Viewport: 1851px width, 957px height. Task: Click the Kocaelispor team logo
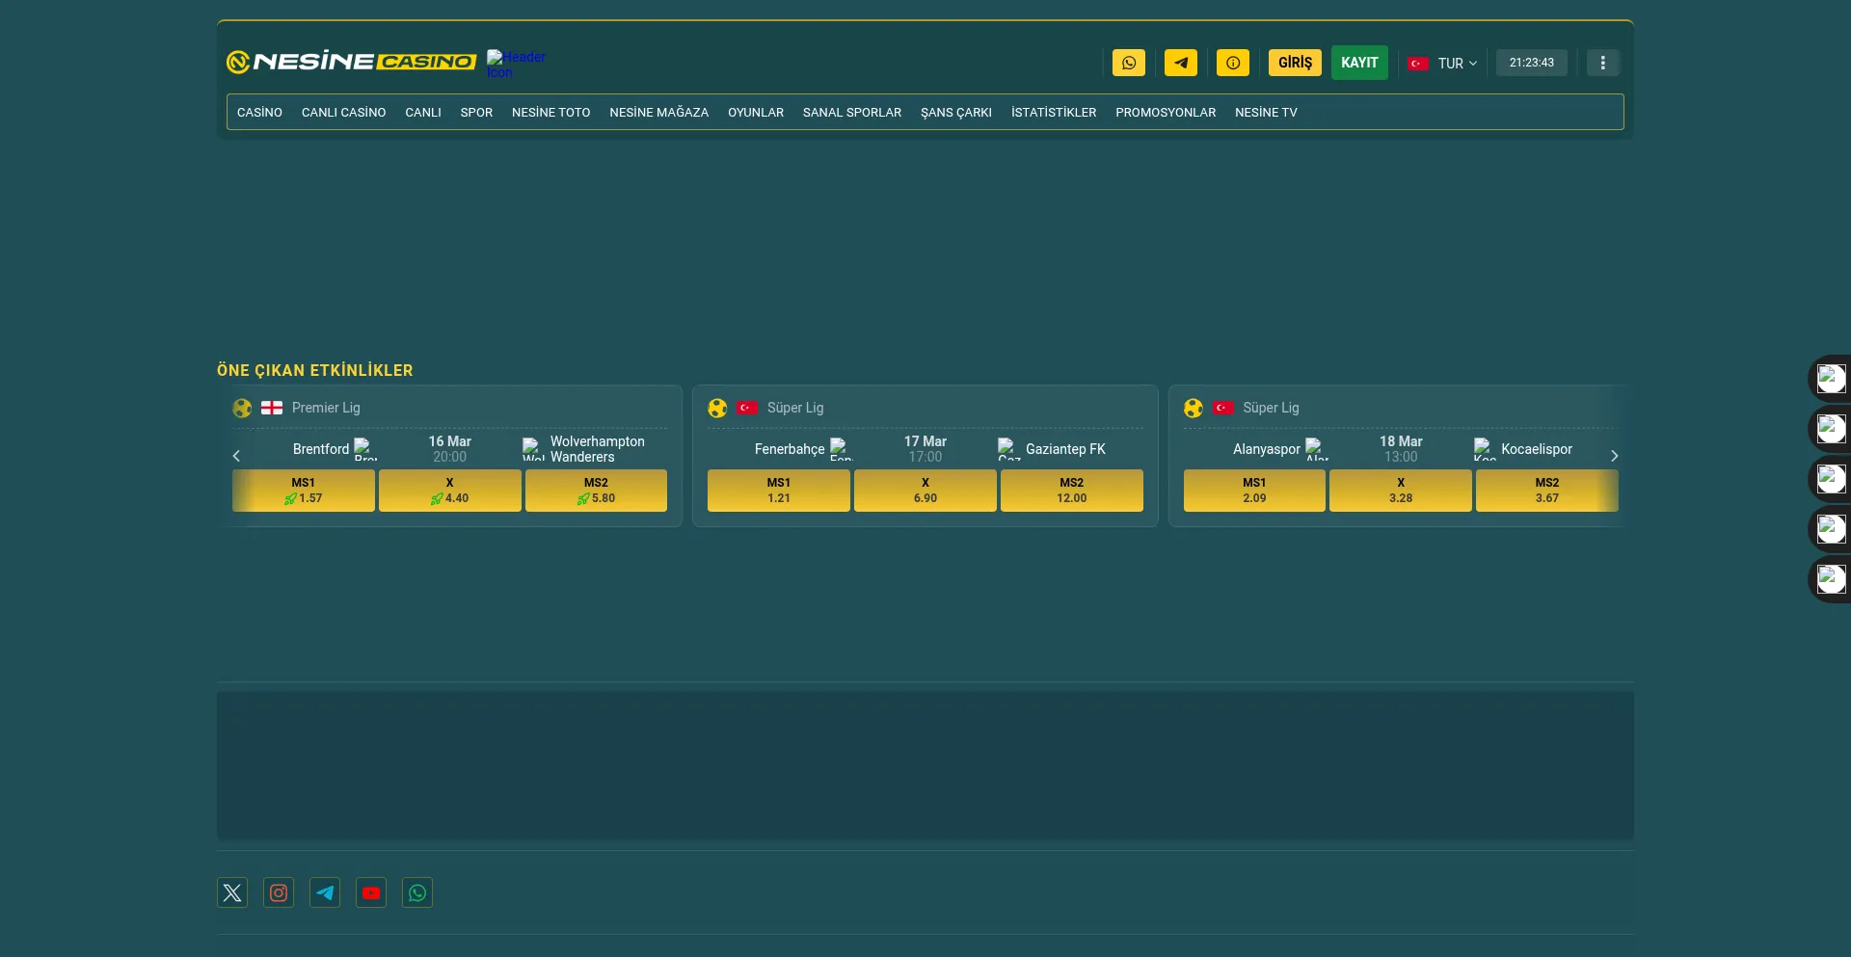1486,448
